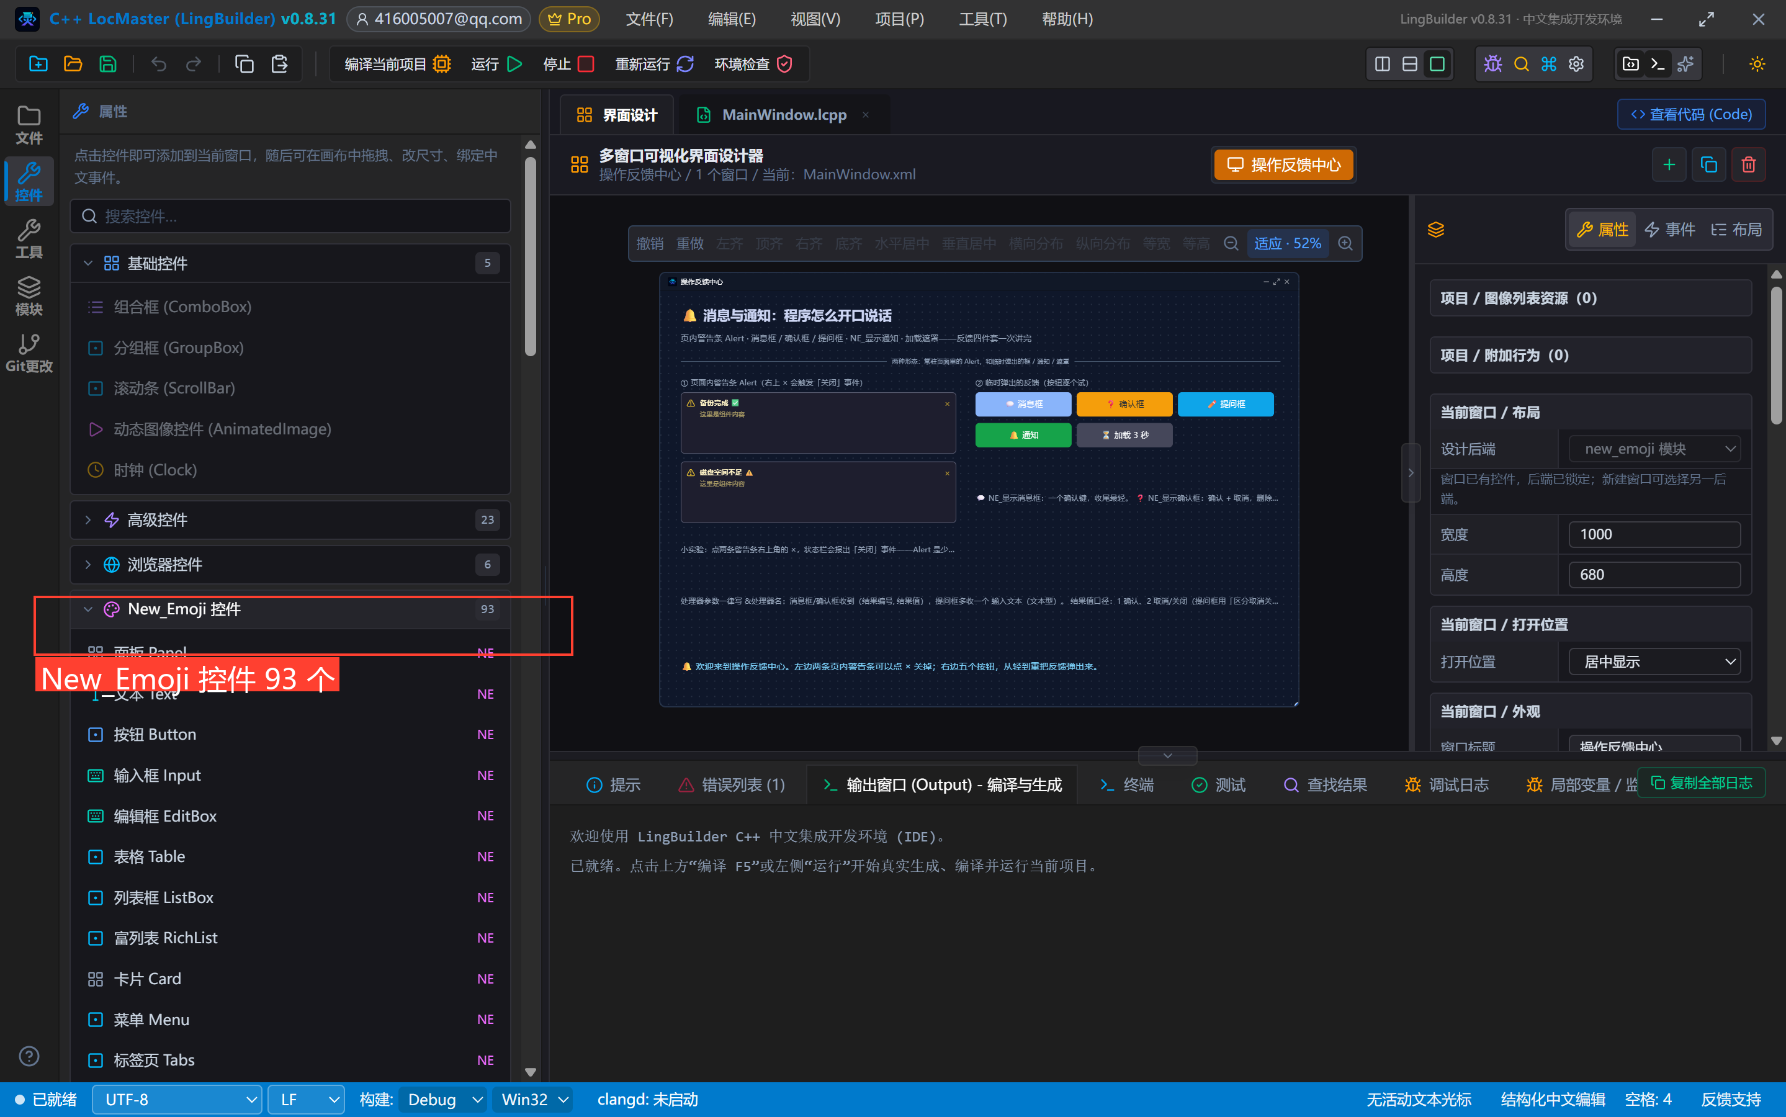Image resolution: width=1786 pixels, height=1117 pixels.
Task: Open the Debug build configuration dropdown
Action: [443, 1100]
